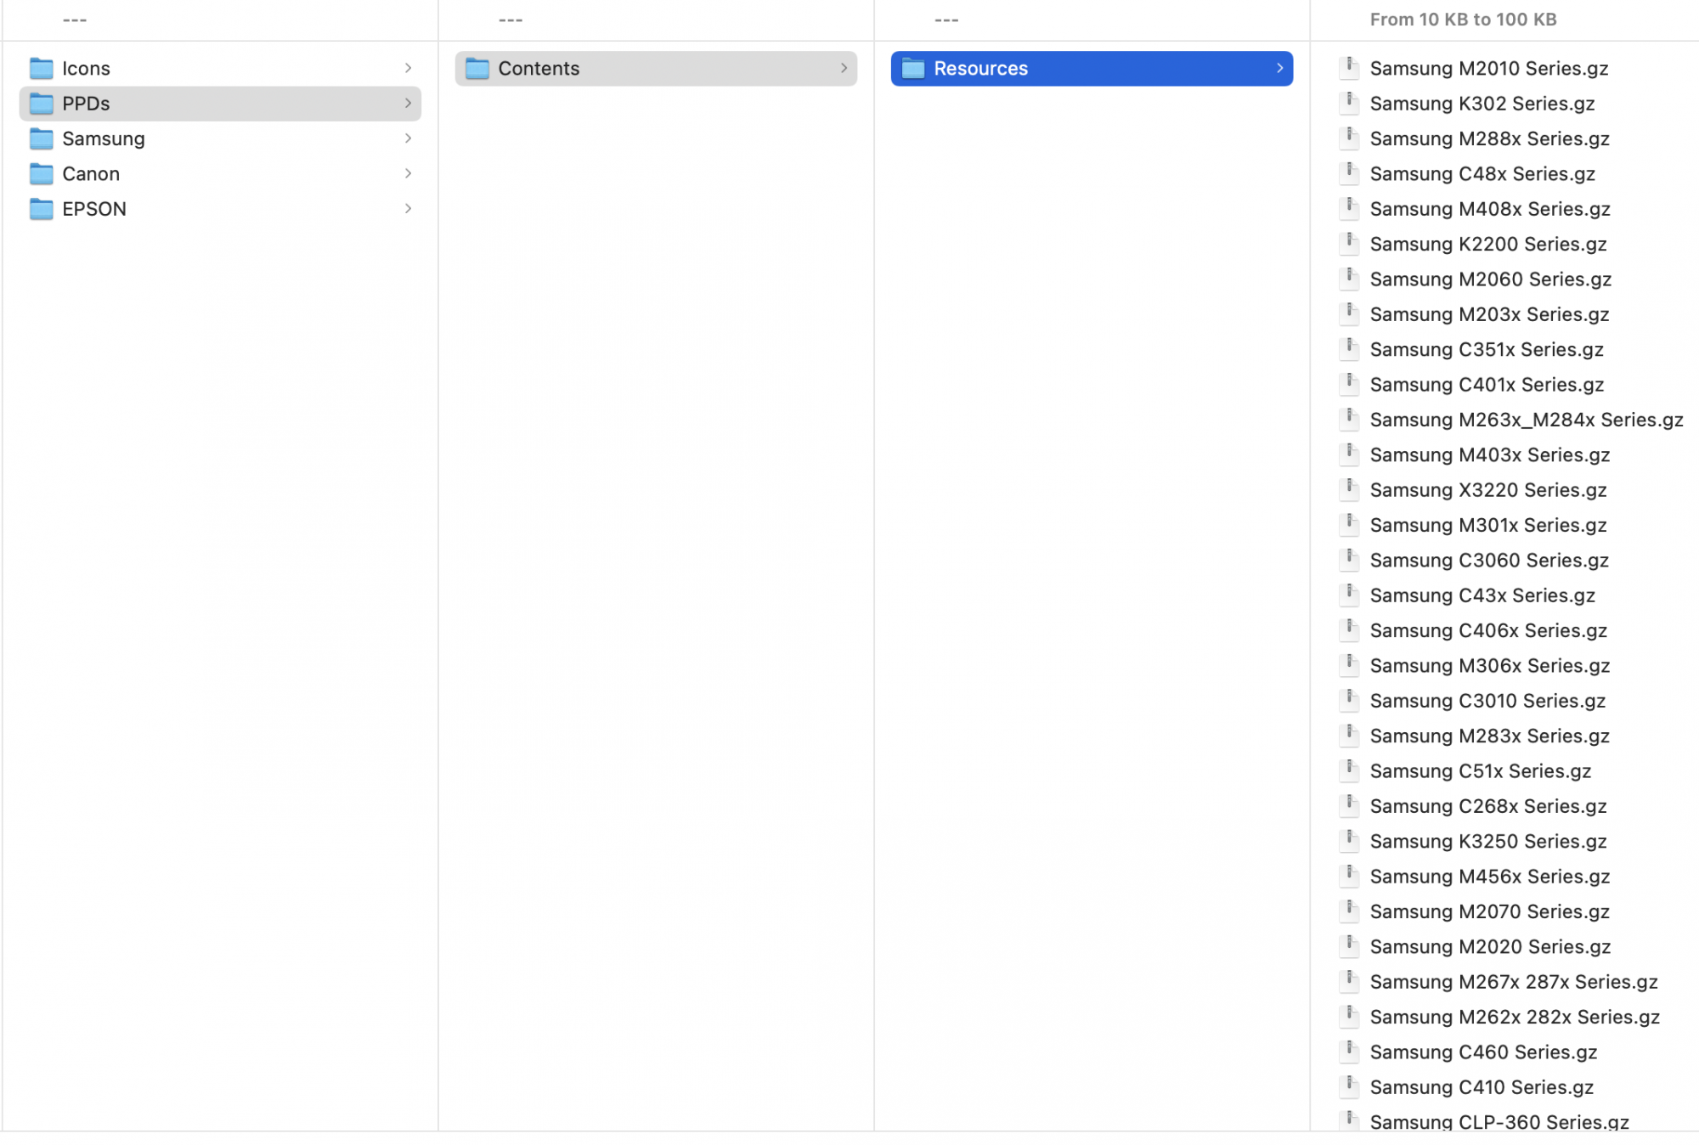Select the PPDs folder row

tap(219, 104)
